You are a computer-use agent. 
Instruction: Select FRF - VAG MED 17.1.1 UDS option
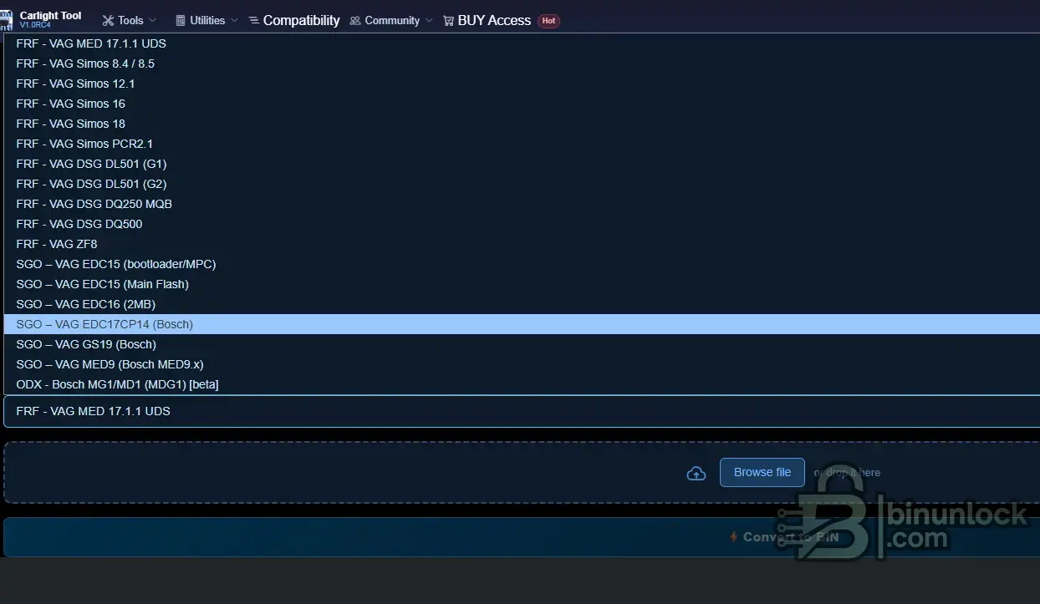(x=522, y=43)
